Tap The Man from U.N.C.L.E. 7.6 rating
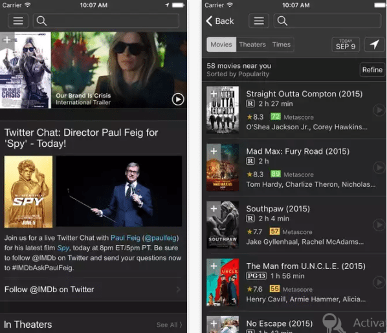This screenshot has width=387, height=333. pos(254,289)
